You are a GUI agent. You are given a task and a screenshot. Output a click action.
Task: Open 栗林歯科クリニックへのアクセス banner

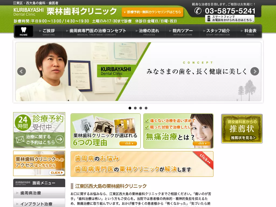pos(39,163)
